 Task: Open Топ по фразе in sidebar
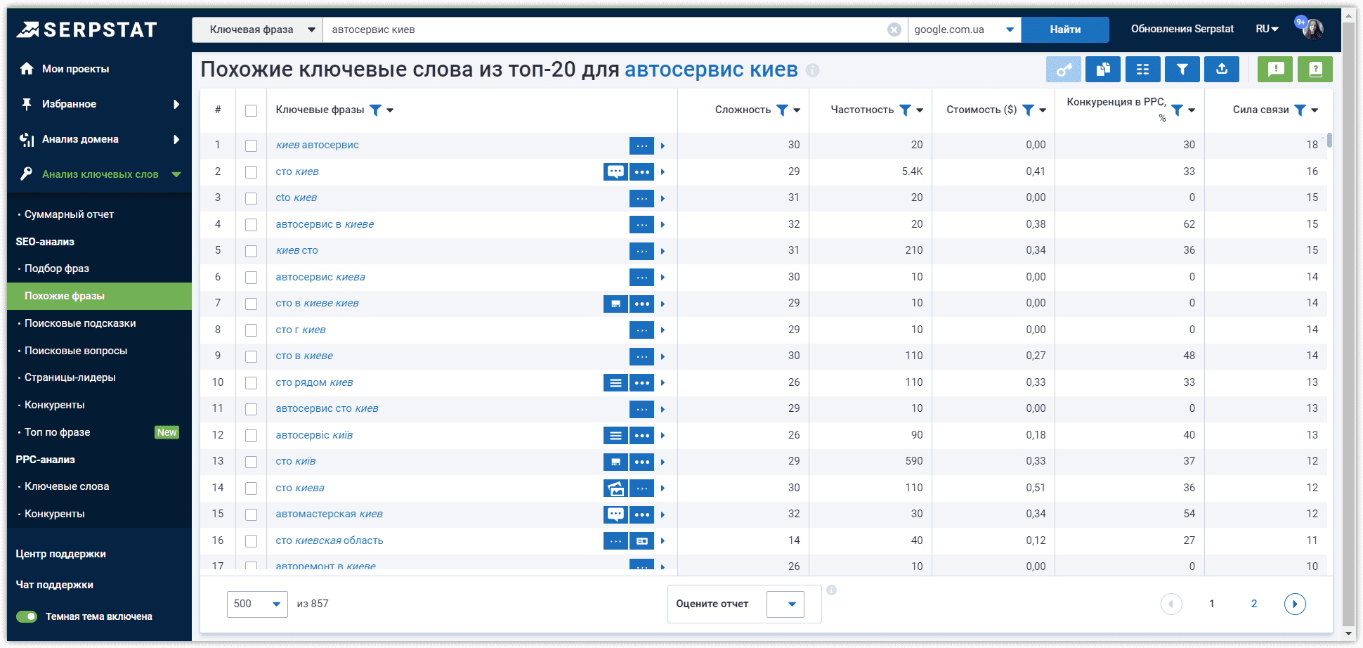[x=58, y=432]
